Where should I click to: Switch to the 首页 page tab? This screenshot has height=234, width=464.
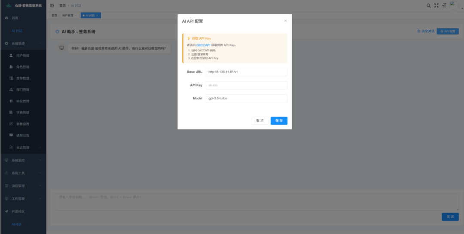[x=54, y=15]
